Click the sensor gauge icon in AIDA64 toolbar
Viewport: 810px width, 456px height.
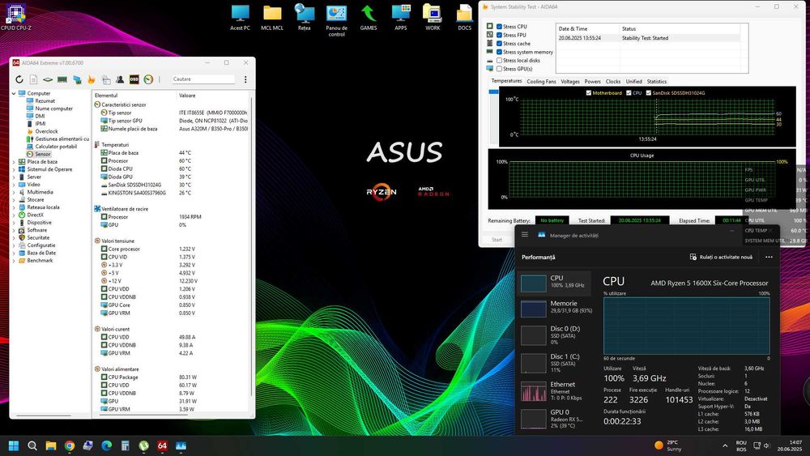tap(149, 79)
